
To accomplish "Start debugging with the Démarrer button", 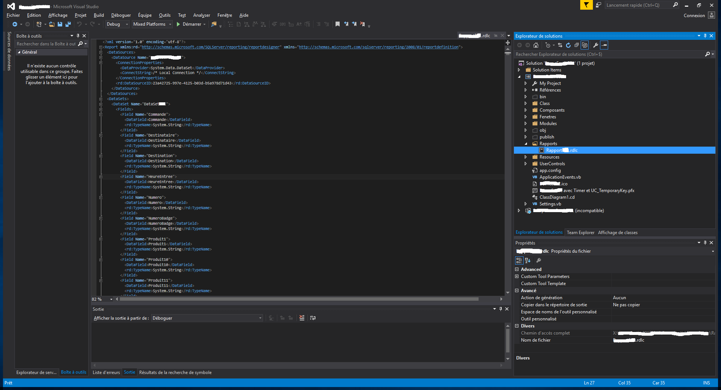I will (x=191, y=24).
